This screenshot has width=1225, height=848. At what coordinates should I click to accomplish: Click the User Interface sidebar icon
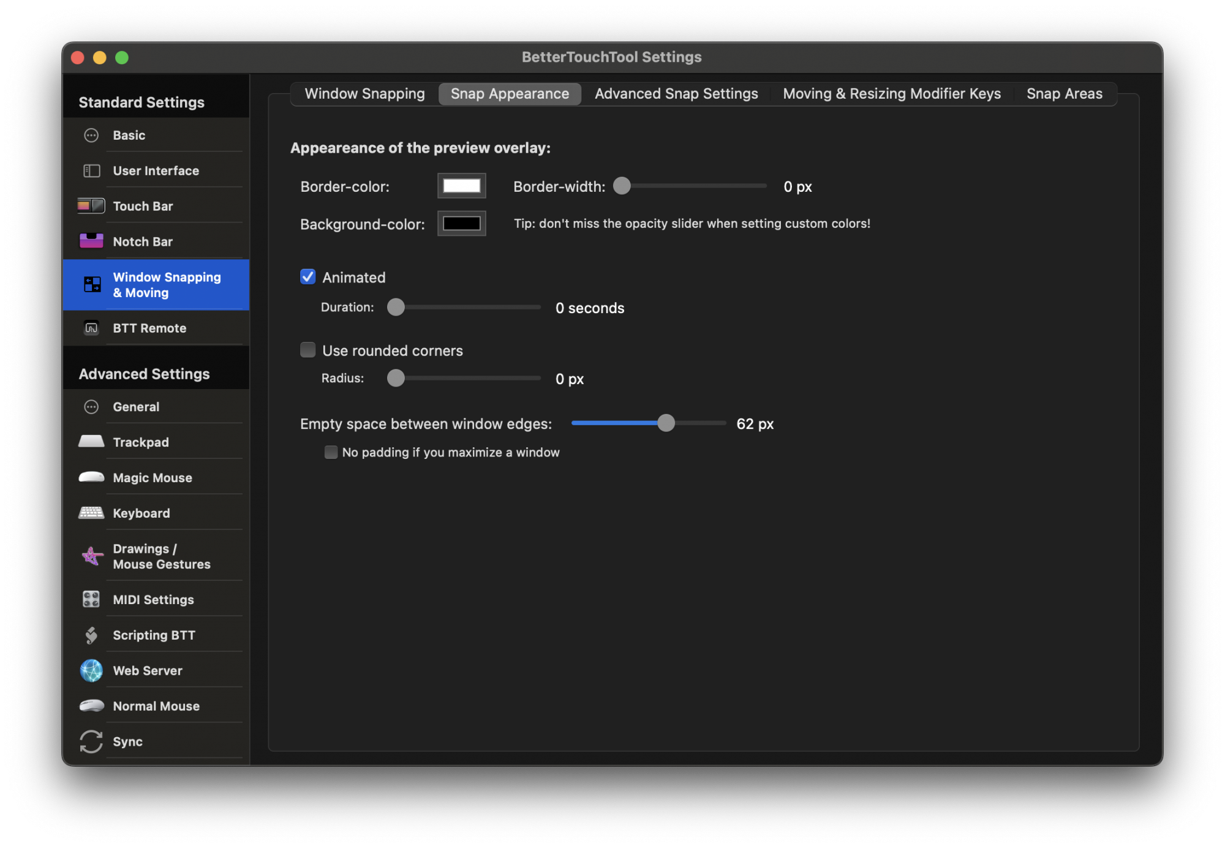91,171
